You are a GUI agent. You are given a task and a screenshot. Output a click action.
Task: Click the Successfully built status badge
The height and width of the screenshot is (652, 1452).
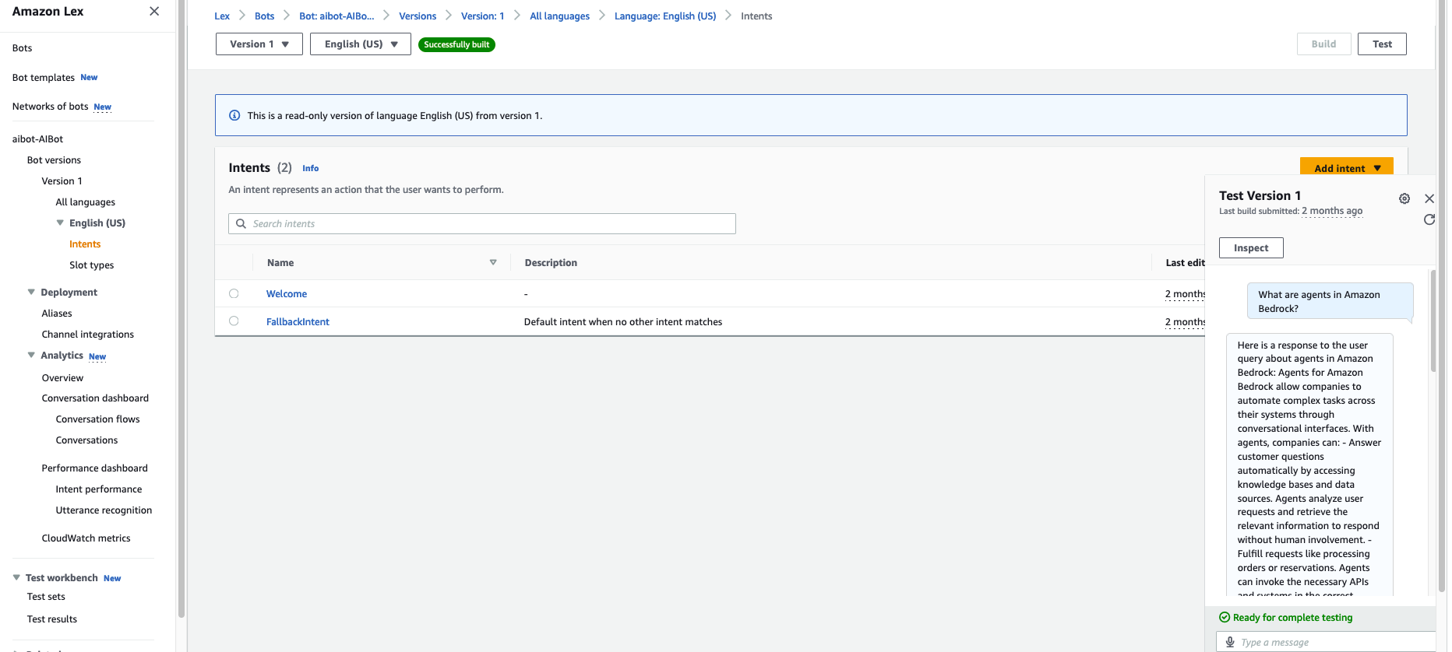click(x=456, y=44)
